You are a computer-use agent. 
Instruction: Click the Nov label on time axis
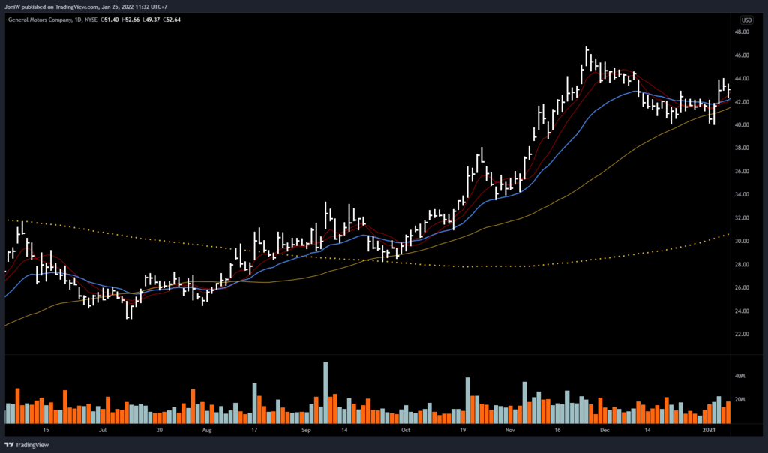coord(510,431)
